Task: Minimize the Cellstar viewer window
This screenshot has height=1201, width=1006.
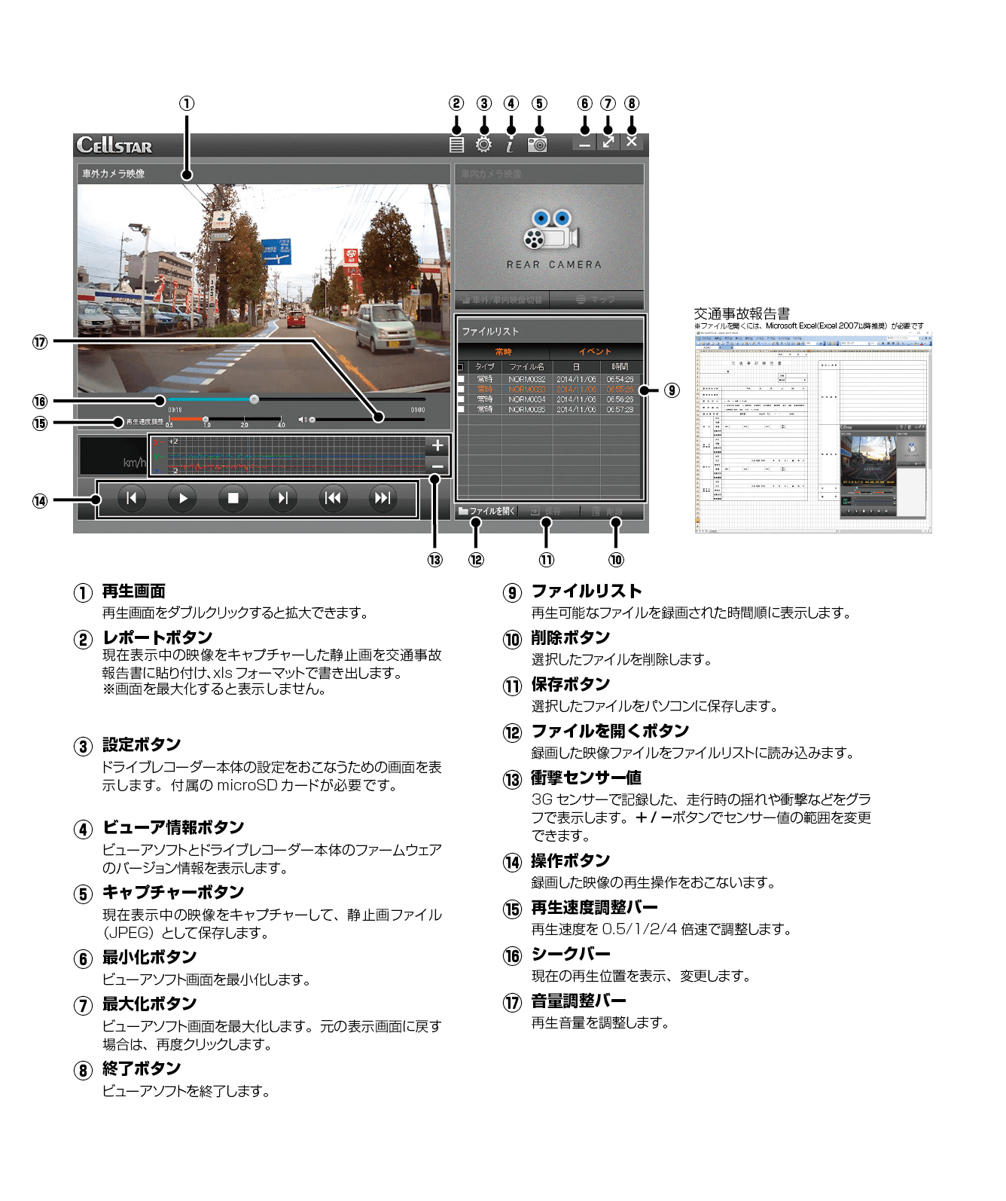Action: [584, 142]
